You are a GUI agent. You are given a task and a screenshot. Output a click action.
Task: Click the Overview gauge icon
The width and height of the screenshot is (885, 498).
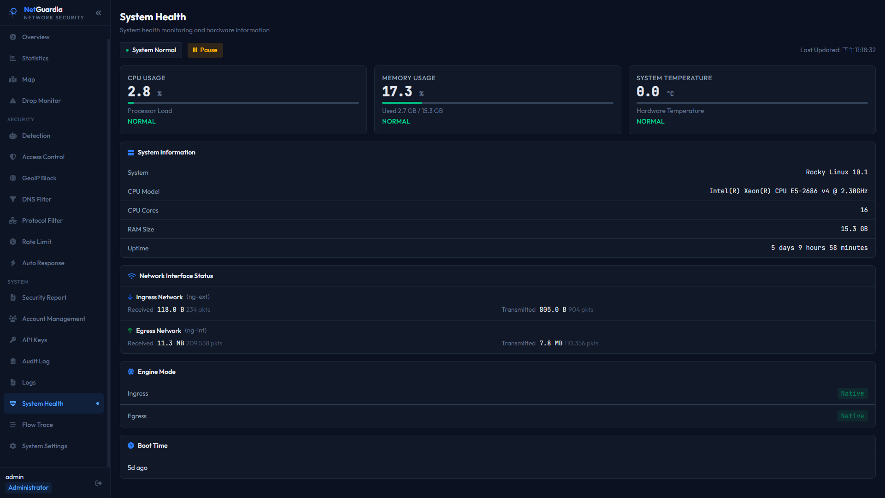pyautogui.click(x=13, y=37)
